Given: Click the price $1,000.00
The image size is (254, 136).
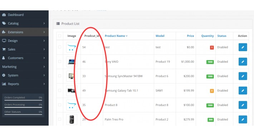Looking at the screenshot, I should [x=187, y=62].
